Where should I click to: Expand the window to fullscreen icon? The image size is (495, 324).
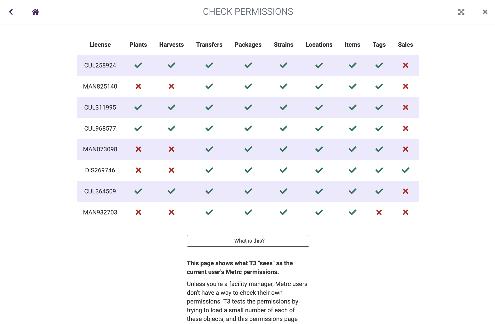tap(461, 12)
